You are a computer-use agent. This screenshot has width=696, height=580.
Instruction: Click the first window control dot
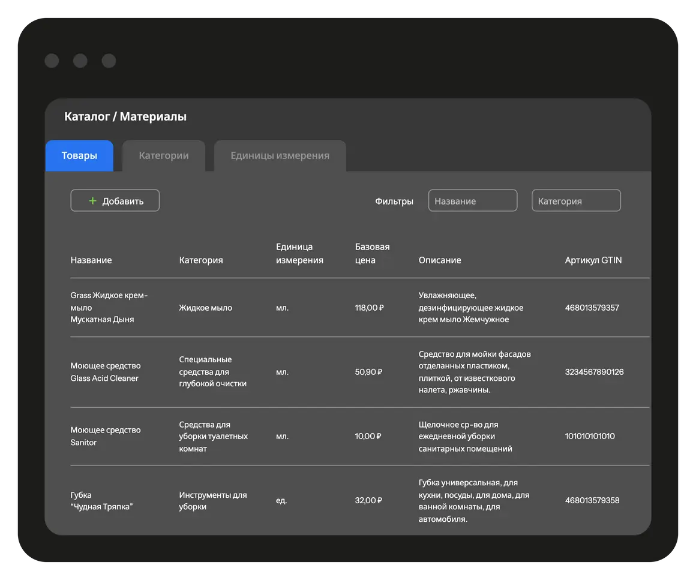pyautogui.click(x=52, y=61)
